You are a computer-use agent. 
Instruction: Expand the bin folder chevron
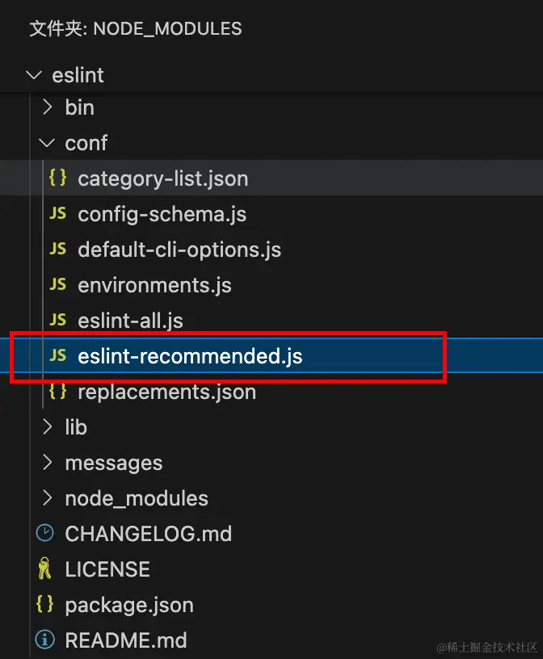(48, 107)
